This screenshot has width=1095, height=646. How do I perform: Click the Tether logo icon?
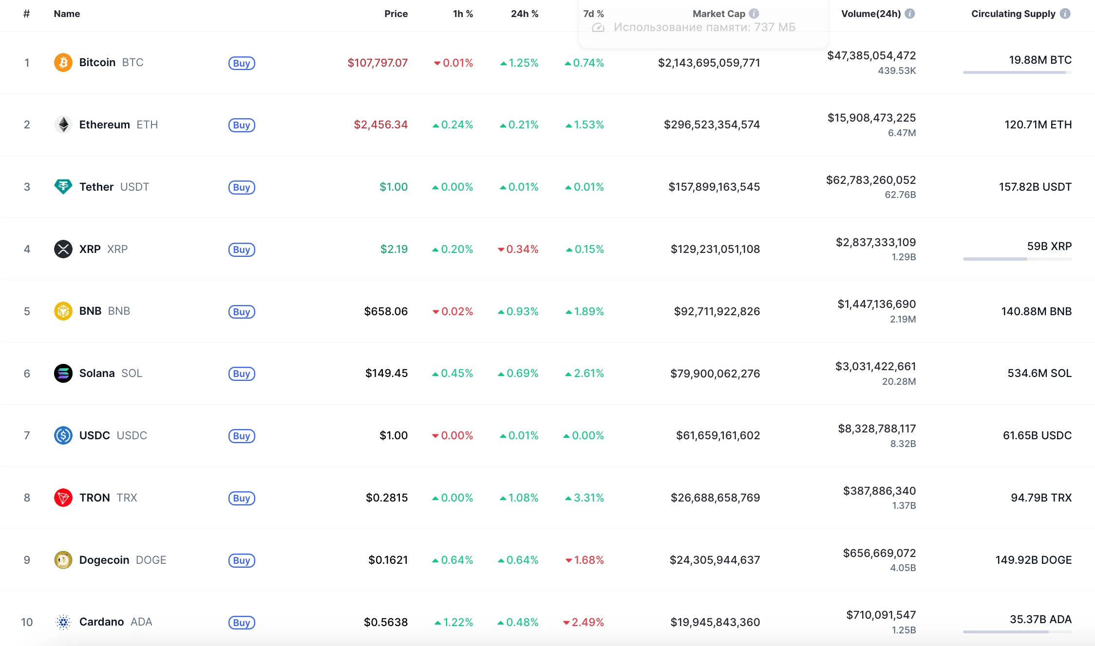(63, 187)
